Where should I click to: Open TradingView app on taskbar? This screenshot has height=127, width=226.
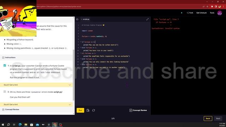click(43, 125)
